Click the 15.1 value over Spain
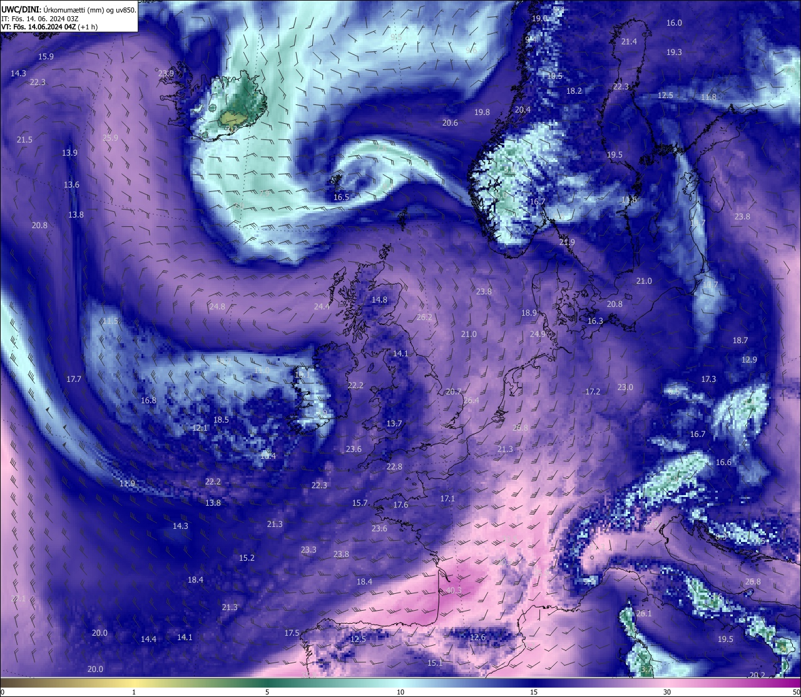The image size is (801, 697). 435,663
